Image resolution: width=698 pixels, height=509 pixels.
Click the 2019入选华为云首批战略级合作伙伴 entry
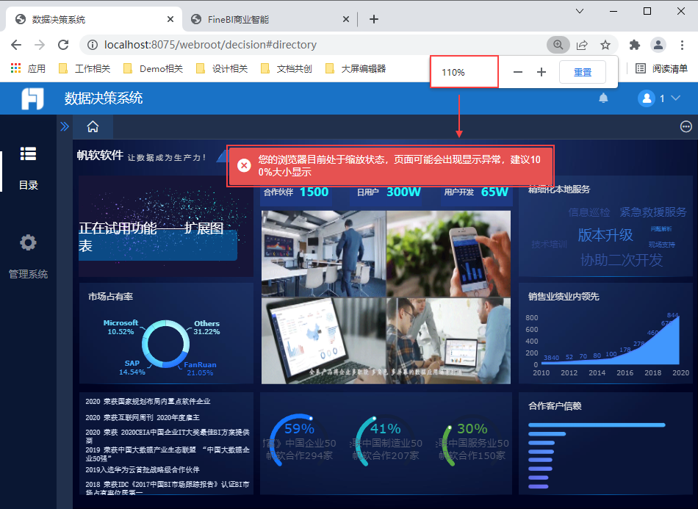coord(143,470)
